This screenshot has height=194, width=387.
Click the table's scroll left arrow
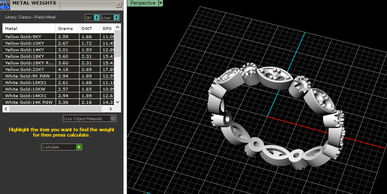click(6, 109)
